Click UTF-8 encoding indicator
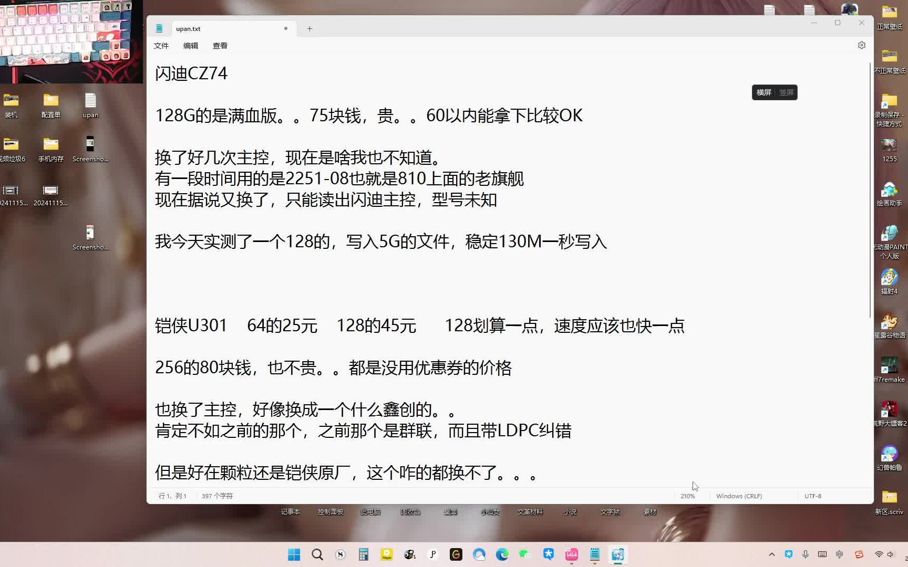The width and height of the screenshot is (908, 567). (x=813, y=496)
